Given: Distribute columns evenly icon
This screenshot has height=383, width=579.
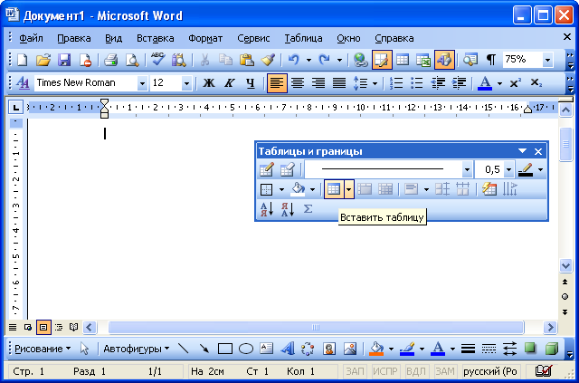Looking at the screenshot, I should tap(462, 189).
